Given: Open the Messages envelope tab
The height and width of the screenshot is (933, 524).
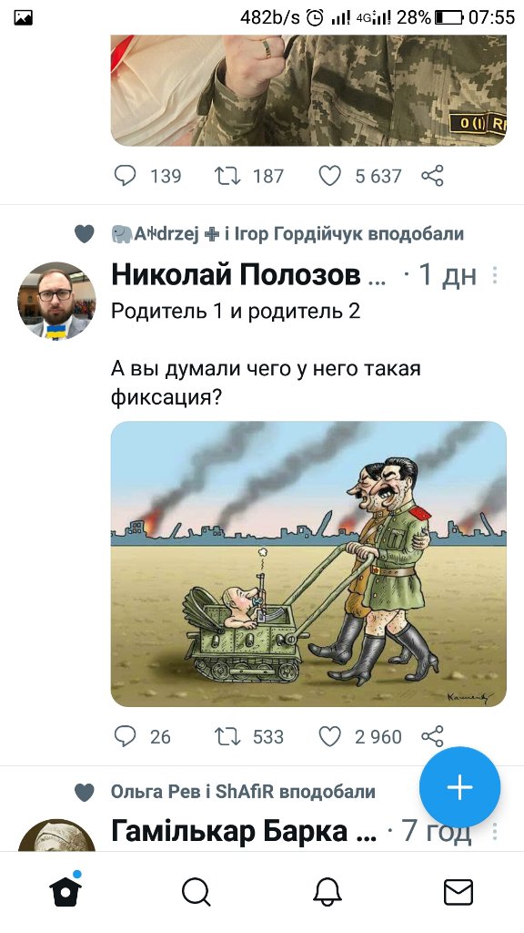Looking at the screenshot, I should [x=458, y=892].
